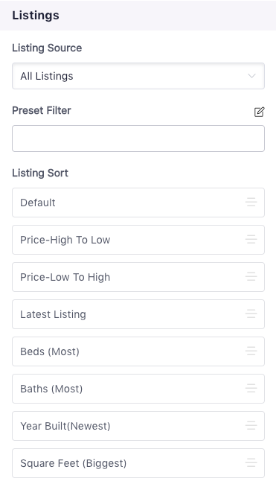Click Latest Listing reorder handle icon
This screenshot has height=484, width=276.
tap(251, 314)
